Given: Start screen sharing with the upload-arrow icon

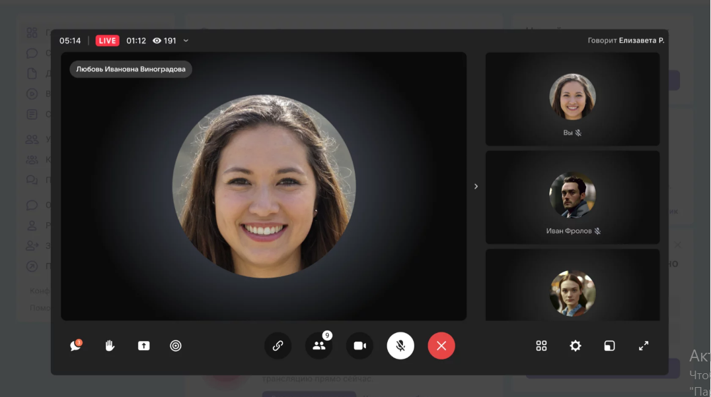Looking at the screenshot, I should [144, 346].
